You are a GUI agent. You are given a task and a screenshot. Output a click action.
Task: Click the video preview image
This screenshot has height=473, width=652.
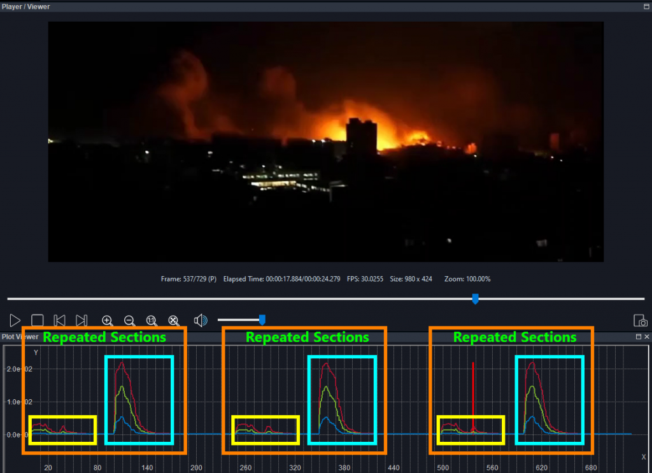click(325, 141)
